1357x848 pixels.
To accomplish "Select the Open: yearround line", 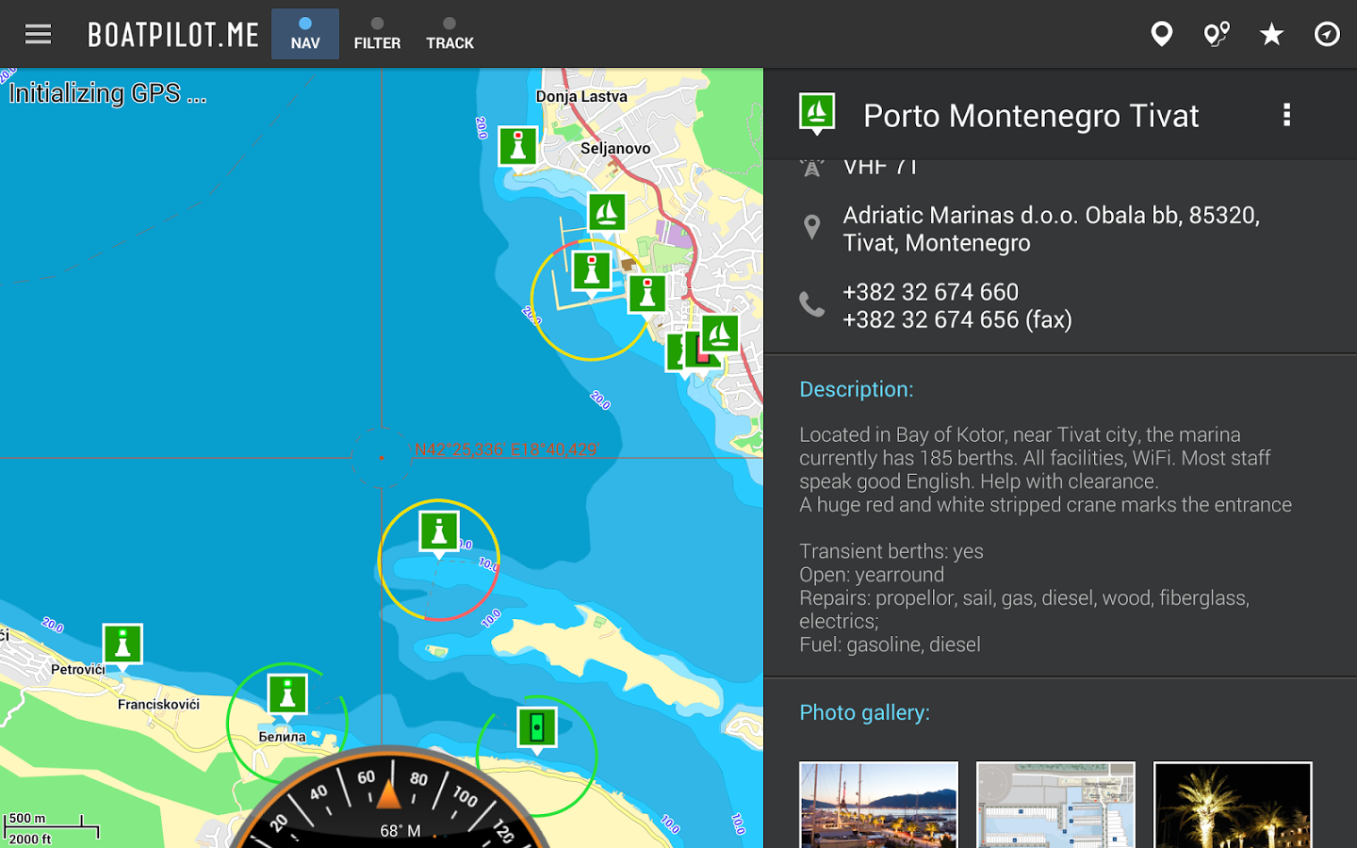I will coord(872,575).
